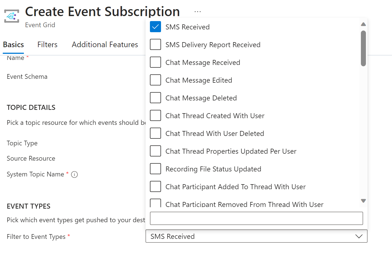This screenshot has width=392, height=258.
Task: Click the event list scrollbar thumb
Action: coord(363,47)
